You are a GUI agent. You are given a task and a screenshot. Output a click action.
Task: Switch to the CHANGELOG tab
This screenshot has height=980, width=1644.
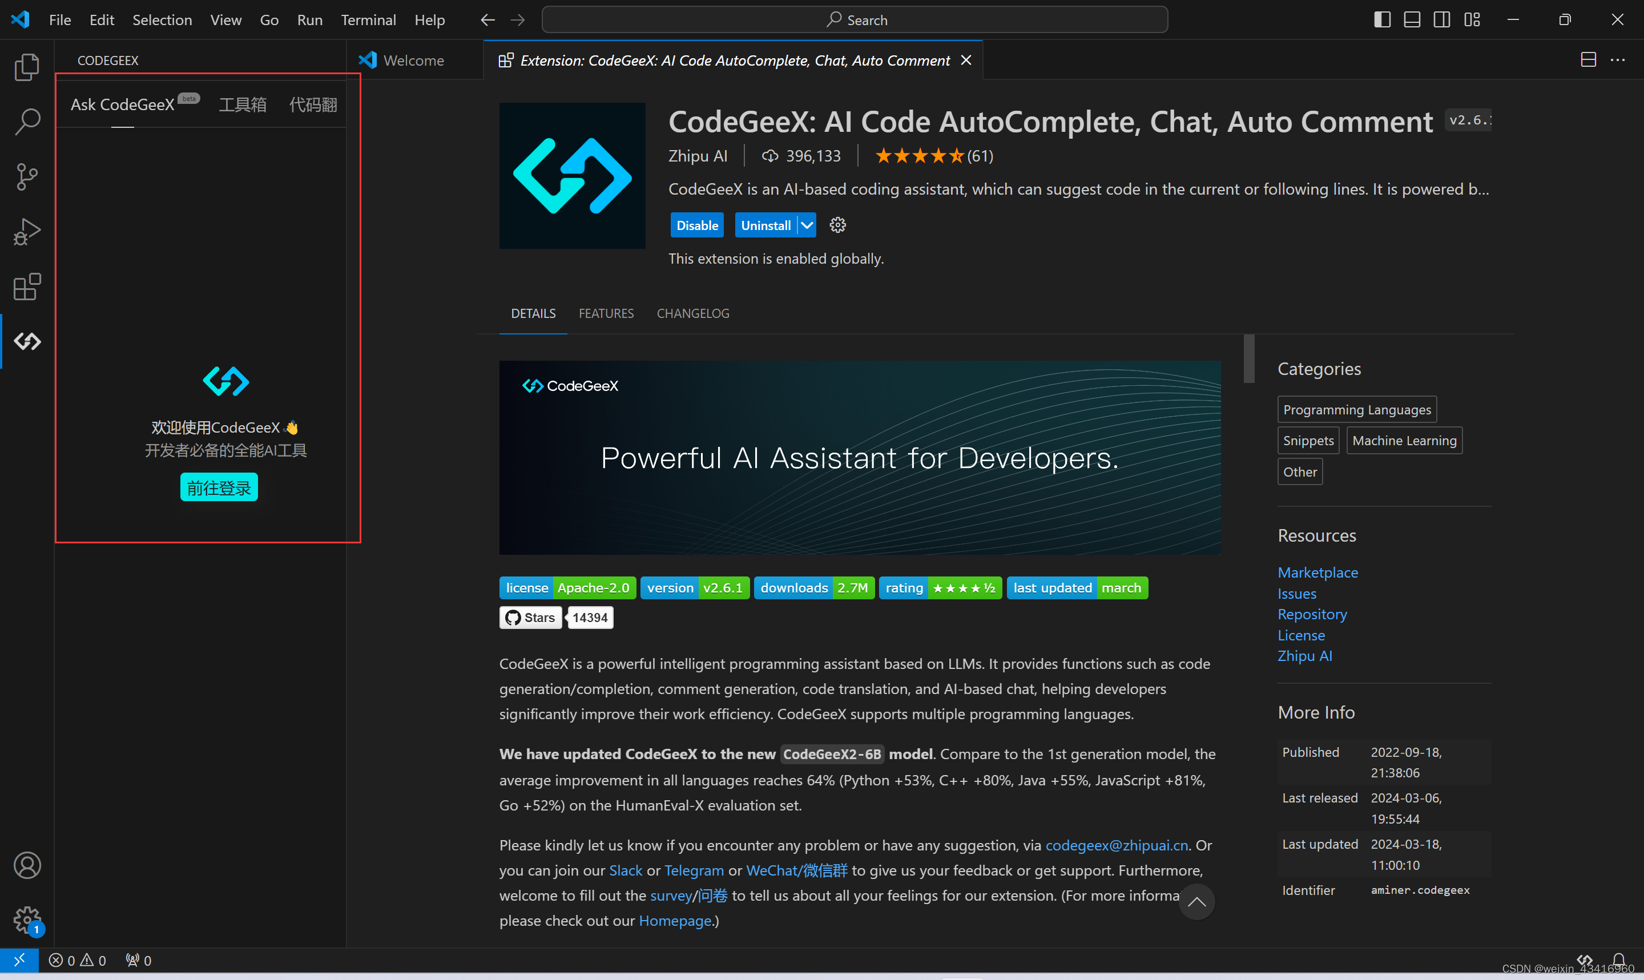pos(693,313)
